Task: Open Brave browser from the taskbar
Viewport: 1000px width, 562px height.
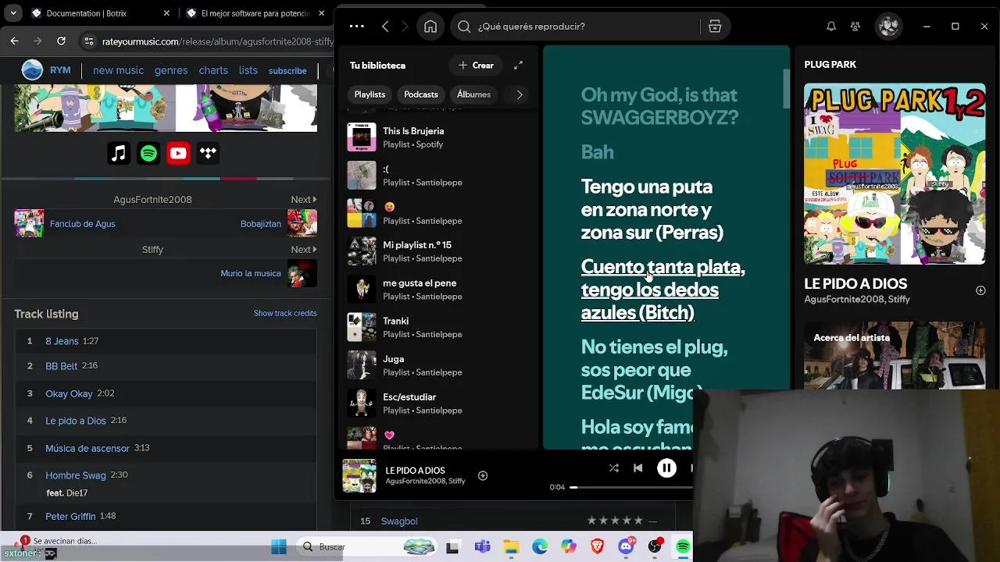Action: click(x=598, y=547)
